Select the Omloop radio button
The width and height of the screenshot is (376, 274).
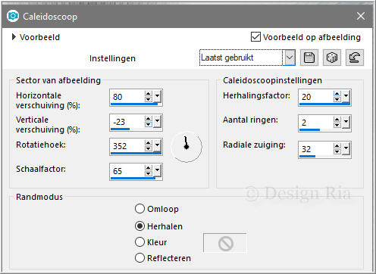point(139,209)
